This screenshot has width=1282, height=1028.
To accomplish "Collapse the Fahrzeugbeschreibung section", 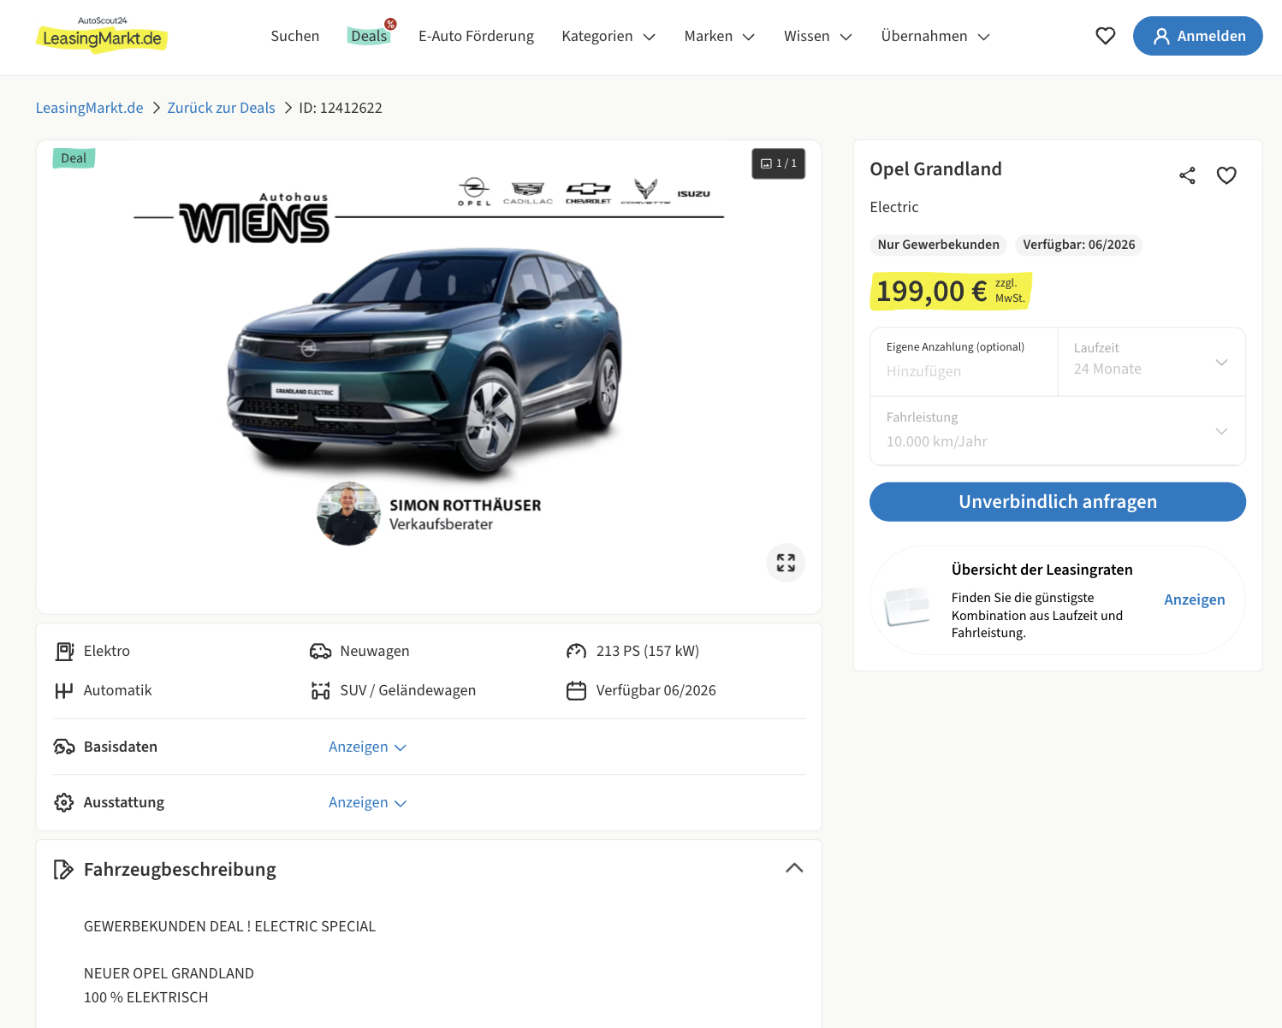I will 793,868.
